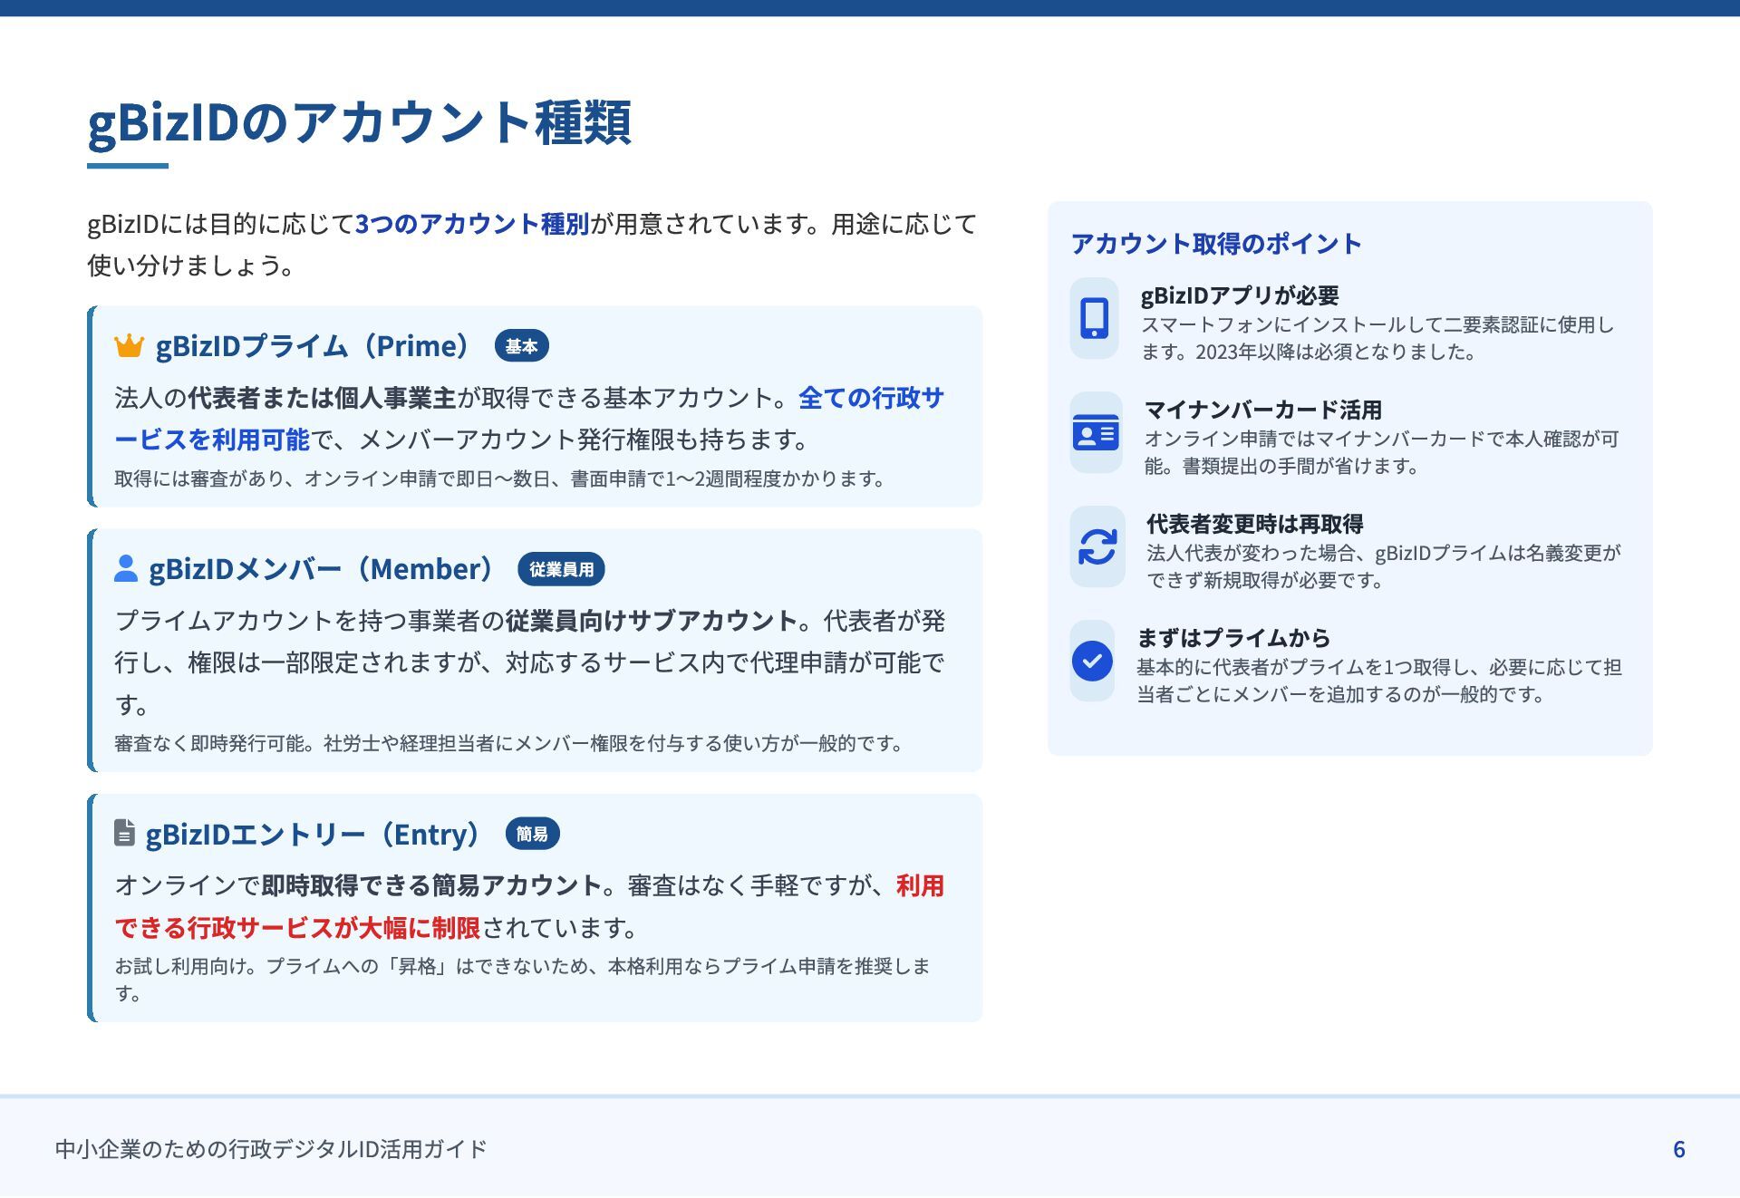Screen dimensions: 1740x1198
Task: Click the page number 6
Action: click(x=1678, y=1149)
